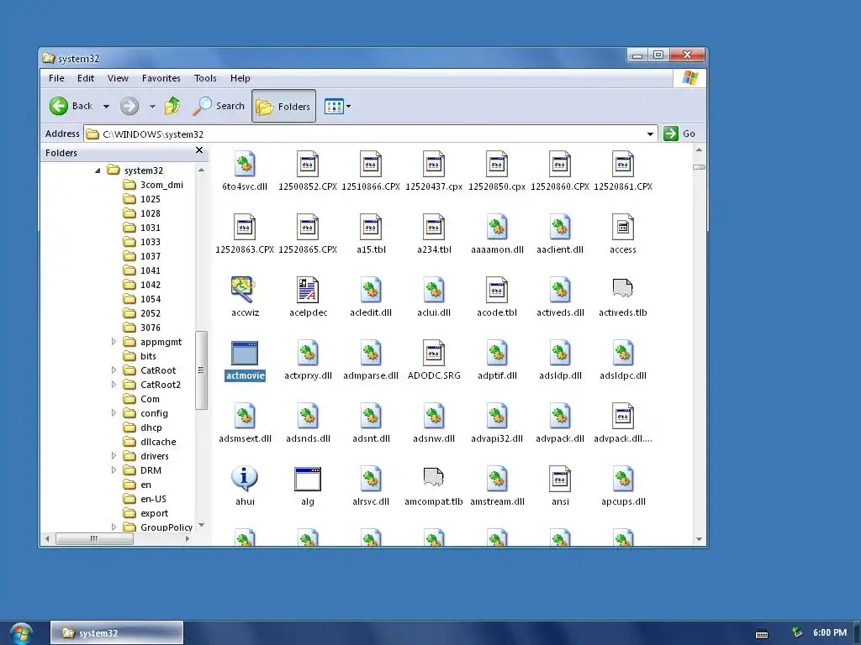Collapse the system32 tree node
Viewport: 861px width, 645px height.
point(98,170)
